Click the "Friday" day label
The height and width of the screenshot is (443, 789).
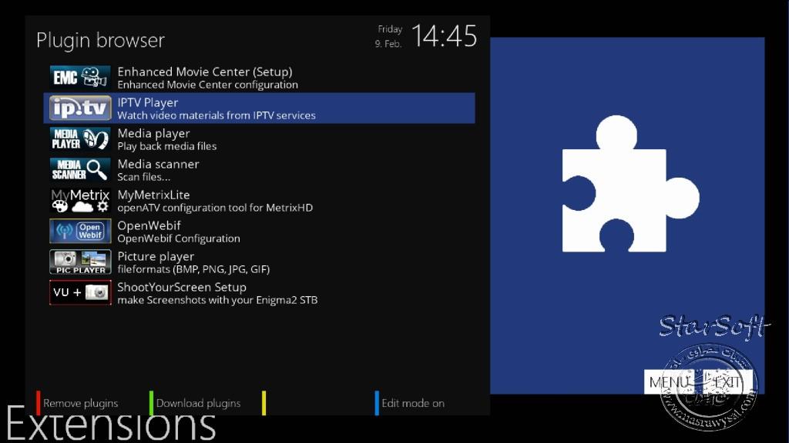click(x=390, y=29)
